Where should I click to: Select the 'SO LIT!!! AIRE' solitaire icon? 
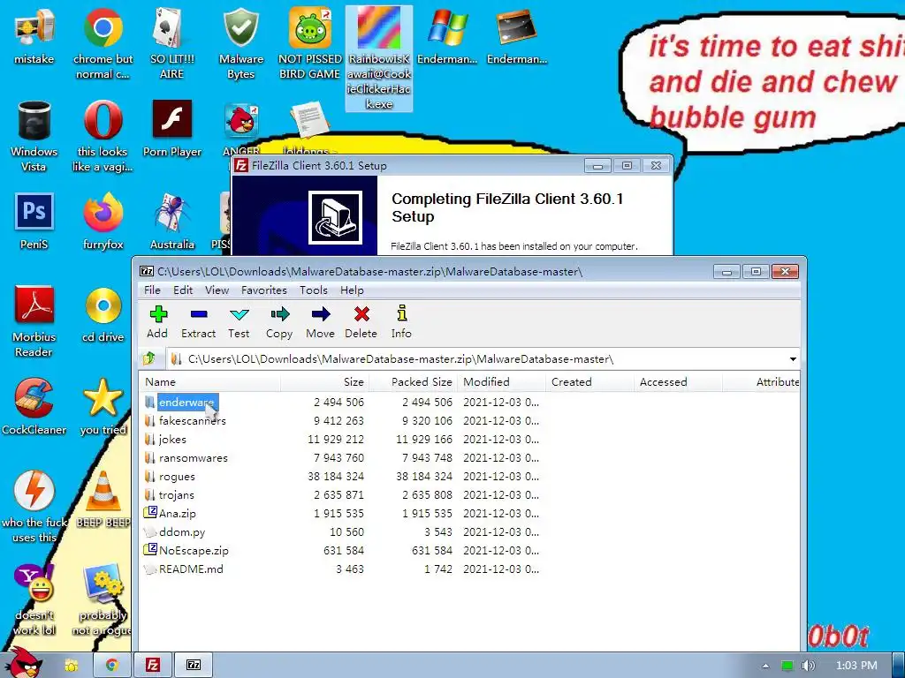(172, 43)
